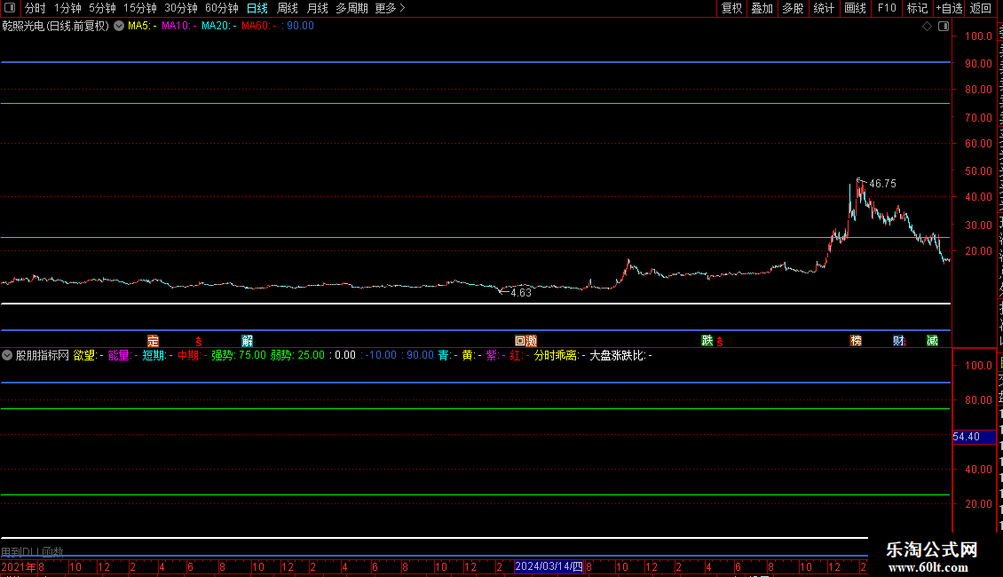This screenshot has height=577, width=1003.
Task: Add stock via +自选 button
Action: point(949,8)
